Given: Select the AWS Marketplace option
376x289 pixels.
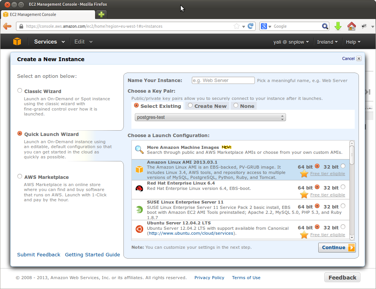Looking at the screenshot, I should [x=20, y=177].
